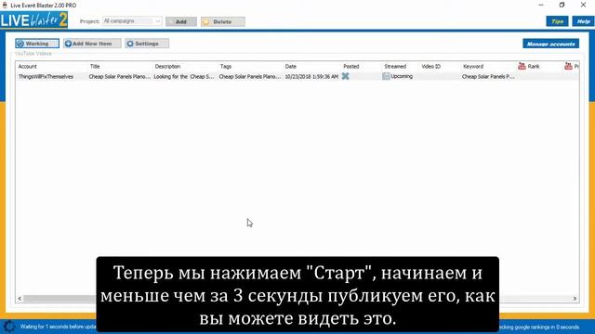
Task: Click the spinning status icon in status bar
Action: (x=9, y=326)
